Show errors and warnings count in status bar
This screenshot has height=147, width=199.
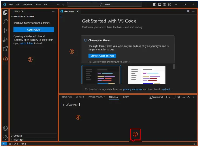point(13,144)
